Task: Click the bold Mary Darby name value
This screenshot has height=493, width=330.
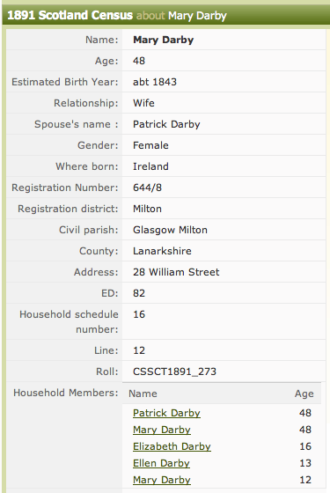Action: click(x=163, y=40)
